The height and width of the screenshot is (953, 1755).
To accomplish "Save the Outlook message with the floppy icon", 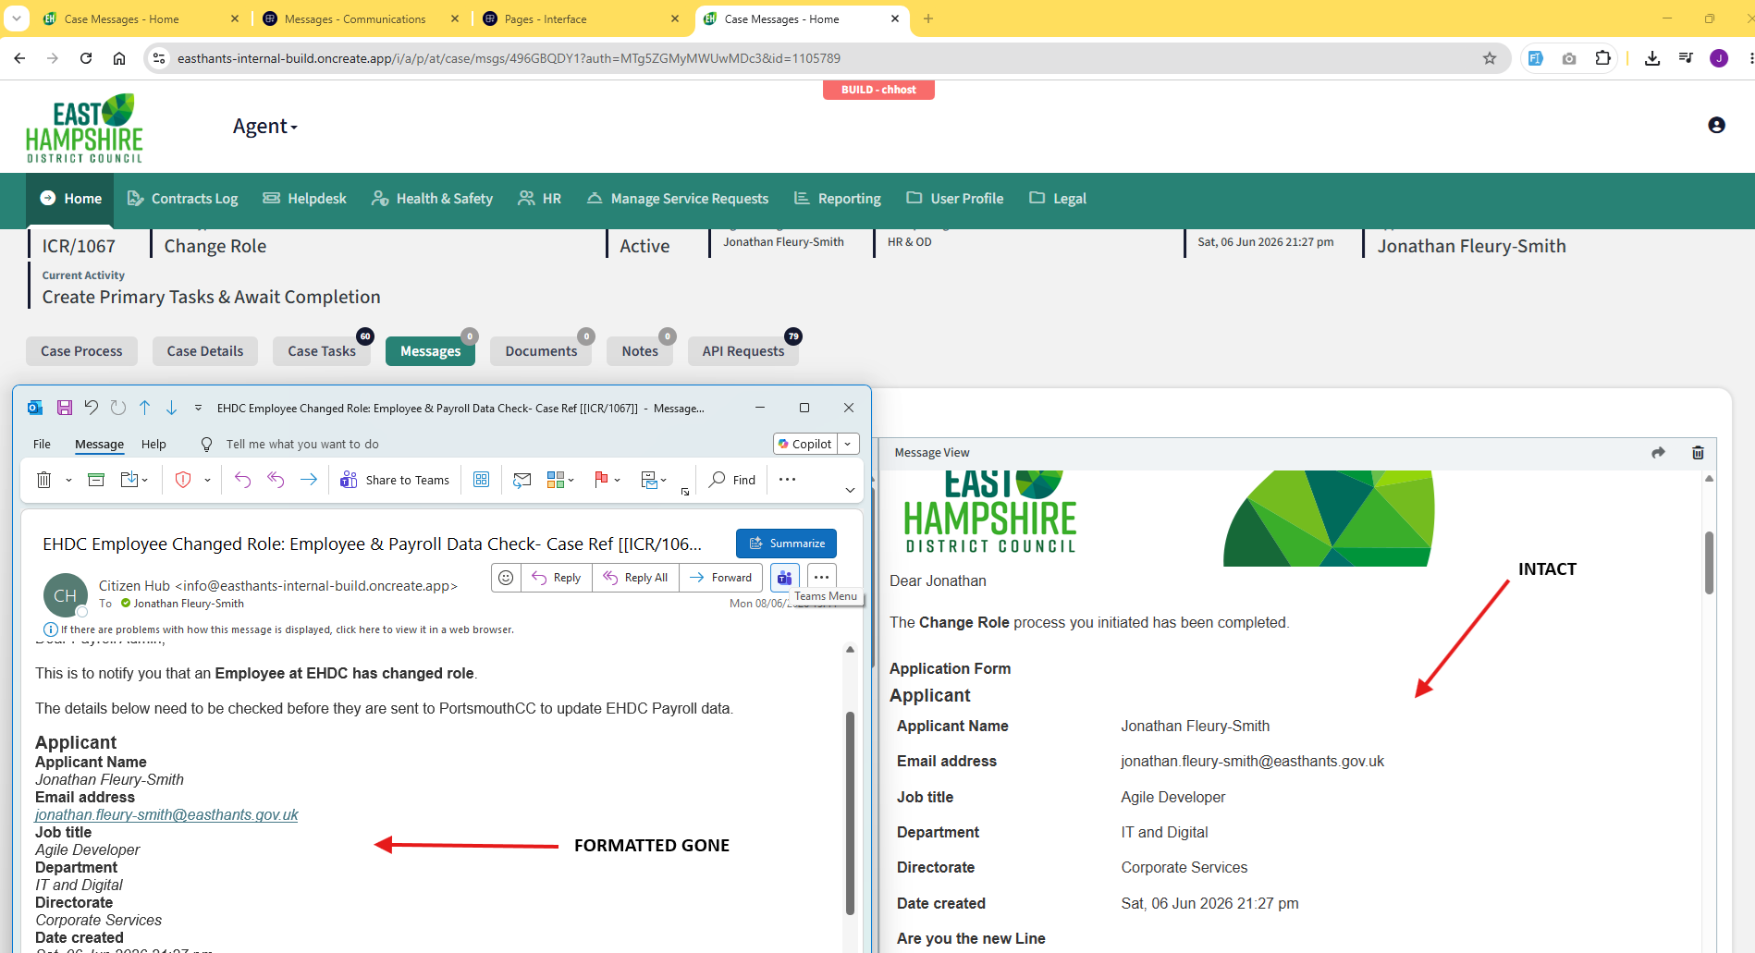I will click(x=65, y=408).
